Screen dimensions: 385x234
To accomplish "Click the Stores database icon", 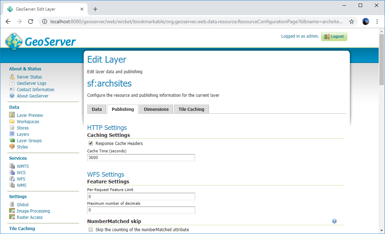I will [12, 128].
